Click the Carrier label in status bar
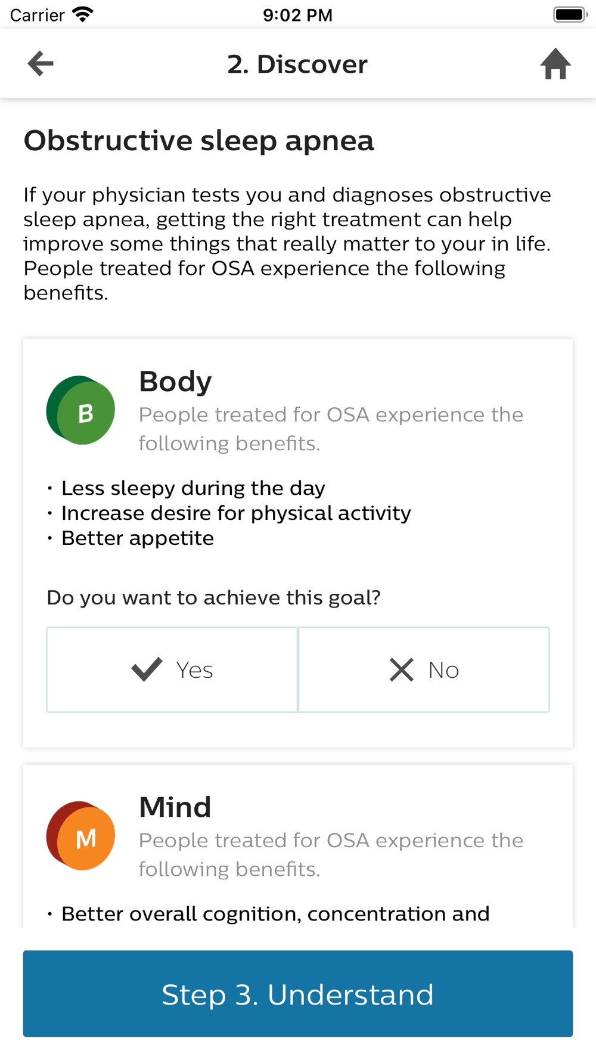This screenshot has height=1060, width=596. [x=37, y=15]
